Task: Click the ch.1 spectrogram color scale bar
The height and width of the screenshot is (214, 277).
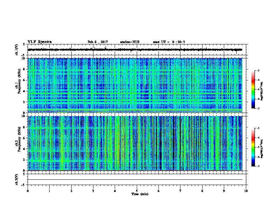Action: click(x=253, y=89)
